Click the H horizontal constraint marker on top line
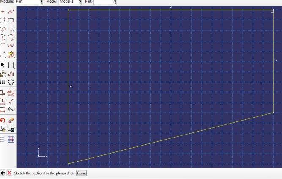Viewport: 282px width, 179px height. tap(170, 8)
